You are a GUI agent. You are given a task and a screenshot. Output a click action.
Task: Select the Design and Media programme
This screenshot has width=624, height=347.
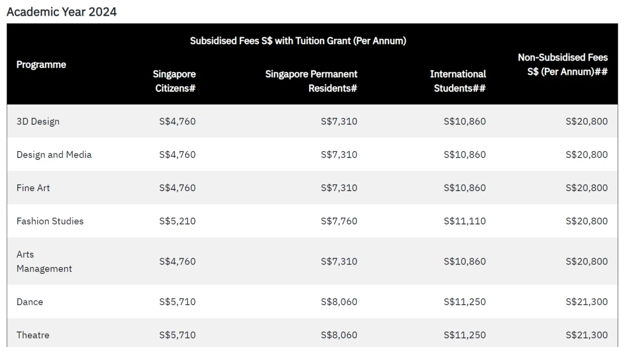coord(54,155)
